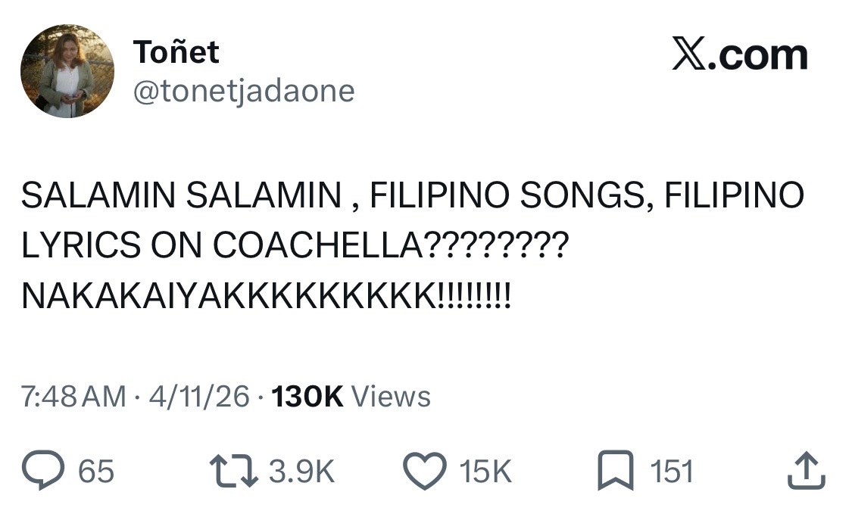The height and width of the screenshot is (511, 852).
Task: Open the @tonetjadaone handle link
Action: tap(244, 91)
